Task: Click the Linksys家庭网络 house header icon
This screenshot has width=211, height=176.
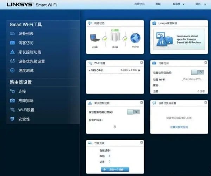Action: pos(154,23)
